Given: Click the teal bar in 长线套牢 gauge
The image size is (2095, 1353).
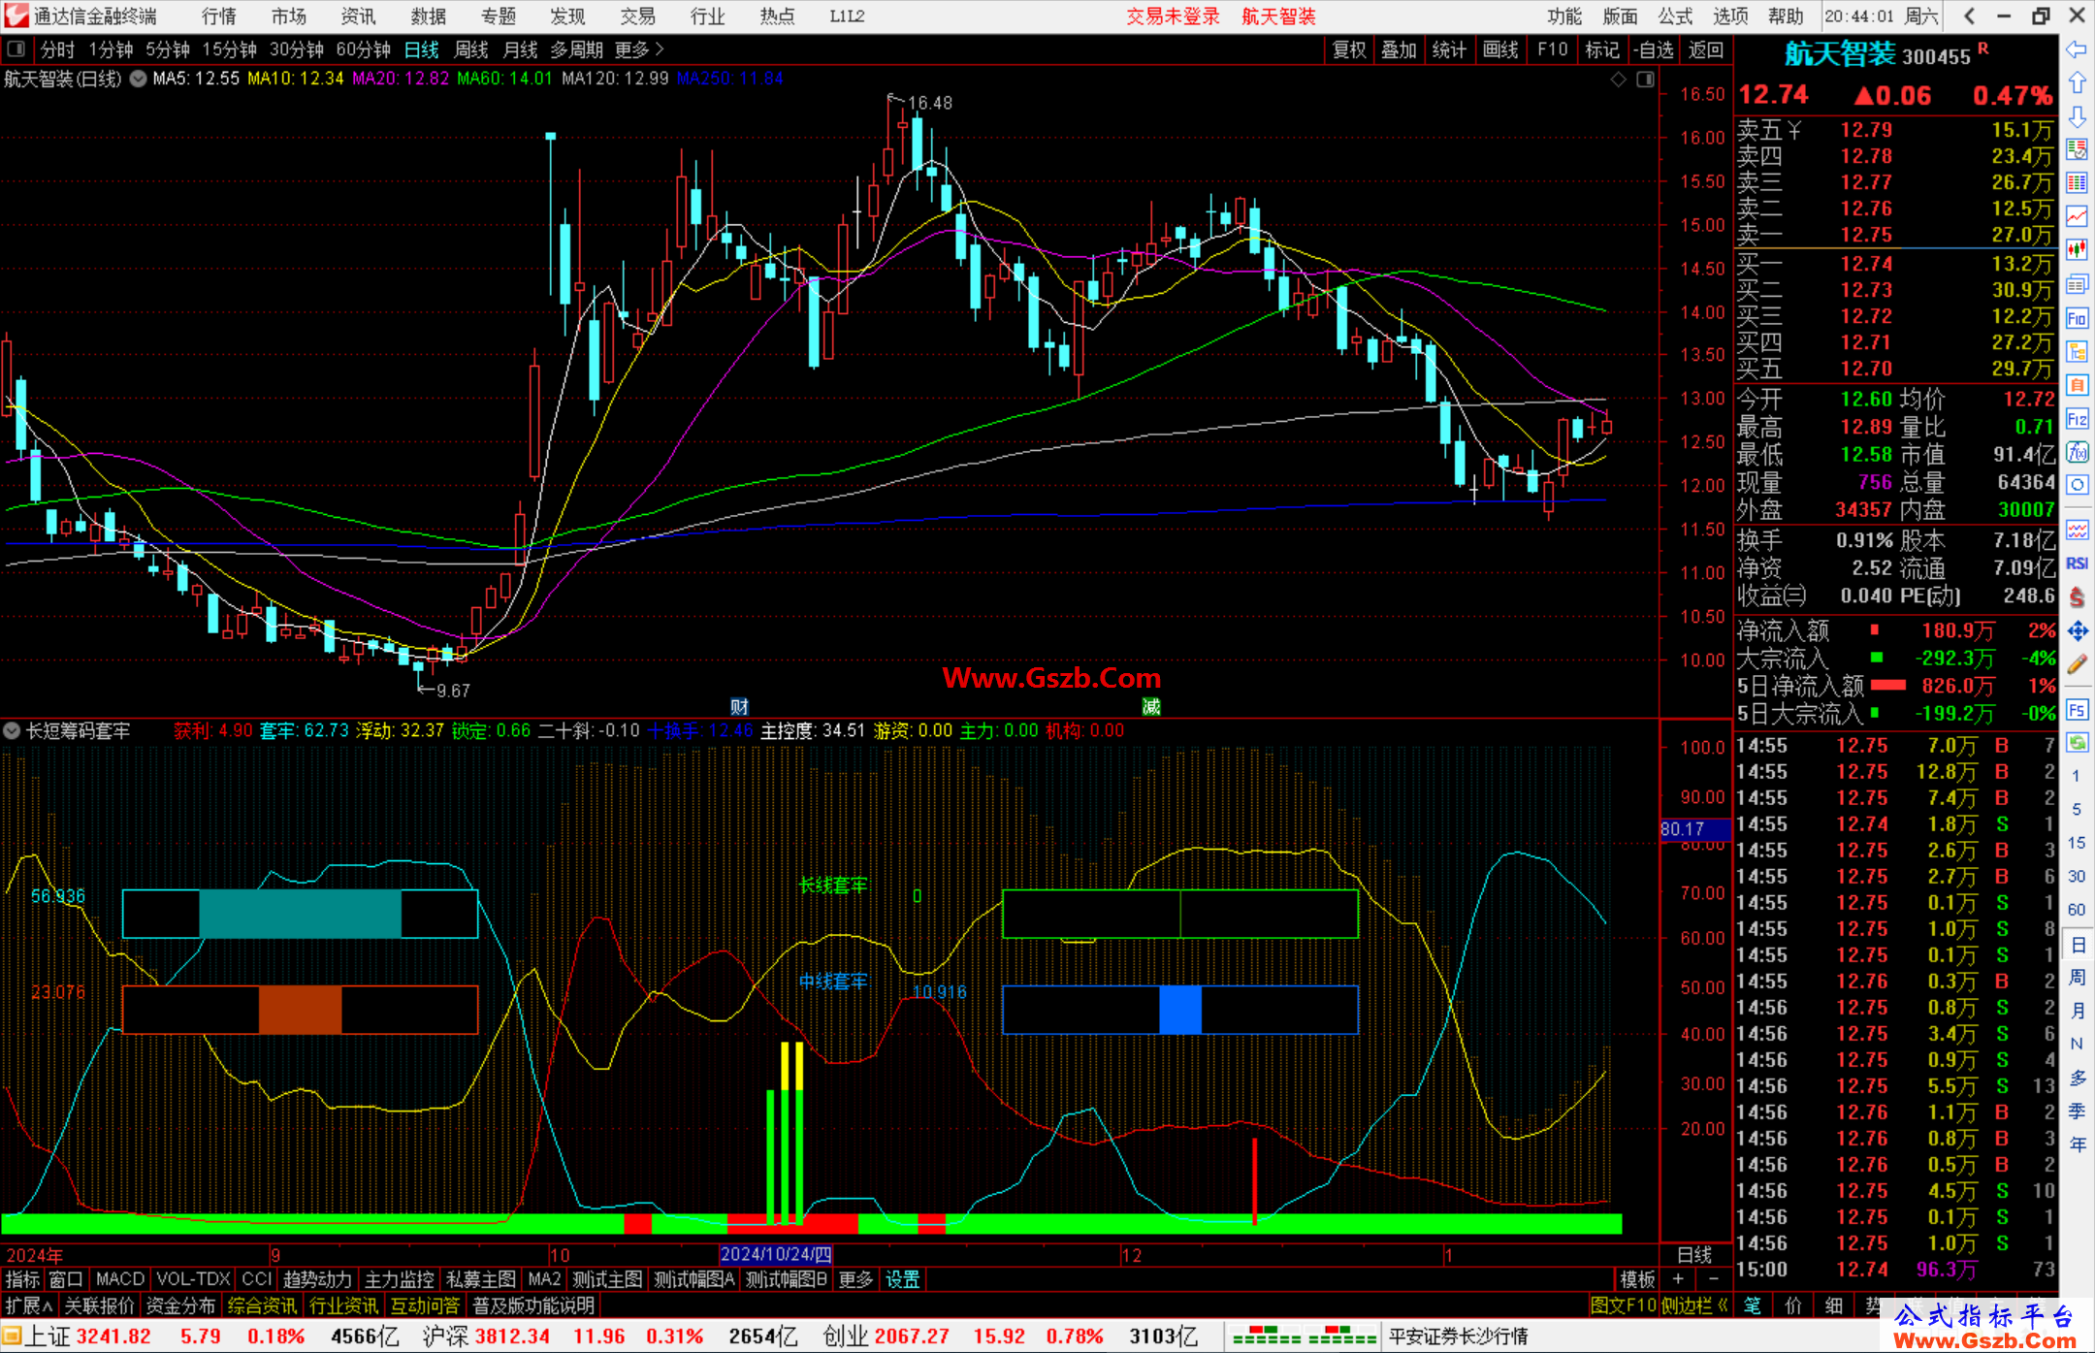Looking at the screenshot, I should [300, 914].
